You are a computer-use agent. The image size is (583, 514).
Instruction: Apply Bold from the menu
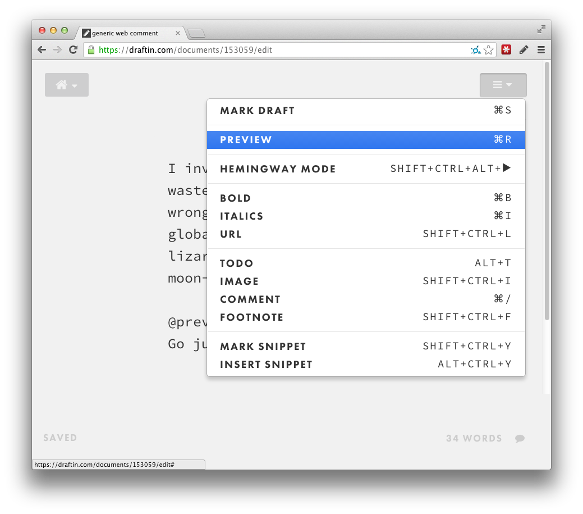coord(366,198)
